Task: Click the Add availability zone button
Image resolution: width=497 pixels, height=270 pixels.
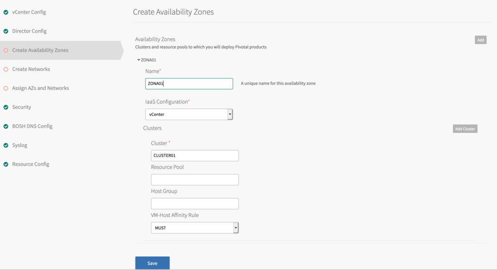Action: 480,40
